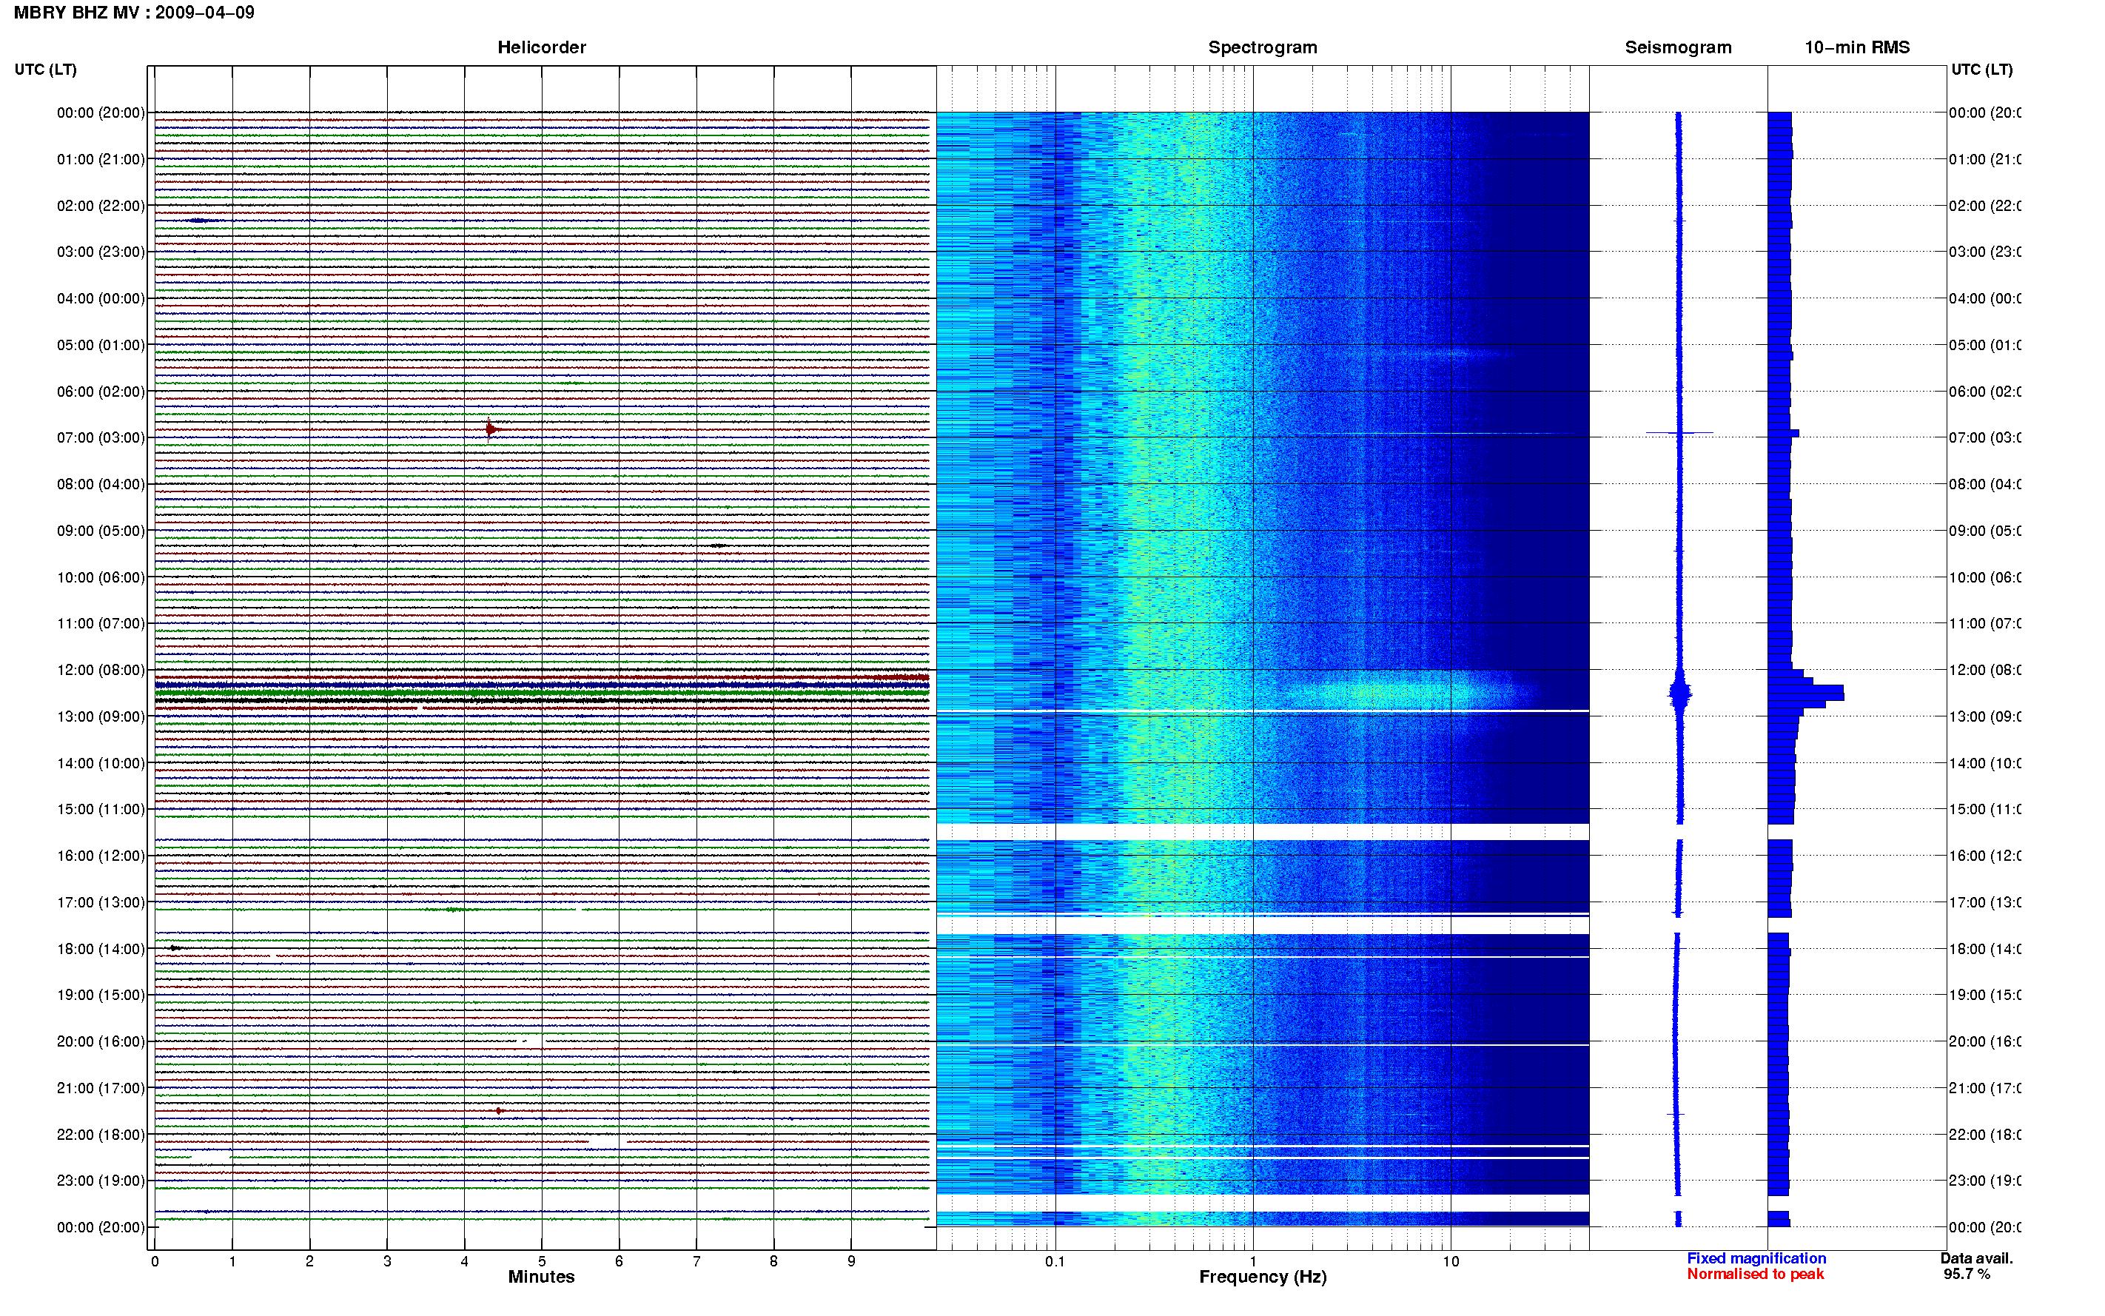Click the 95.7 % availability value
2105x1316 pixels.
[x=1967, y=1275]
